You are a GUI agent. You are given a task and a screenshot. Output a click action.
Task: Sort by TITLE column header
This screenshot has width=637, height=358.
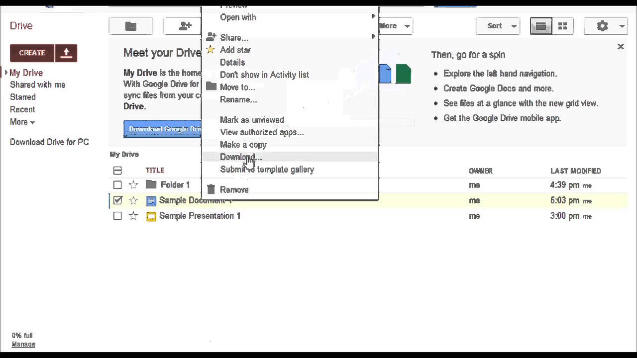(x=155, y=170)
